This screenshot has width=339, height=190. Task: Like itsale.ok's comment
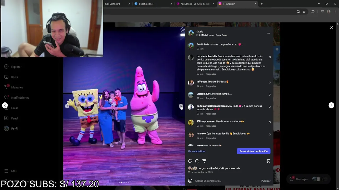[270, 135]
